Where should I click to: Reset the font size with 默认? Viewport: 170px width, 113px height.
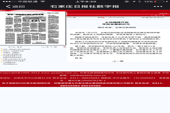pyautogui.click(x=160, y=17)
